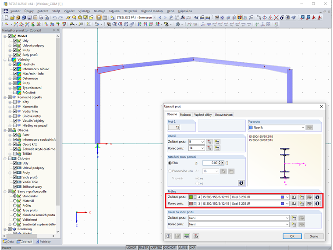This screenshot has width=333, height=250.
Task: Click the help icon in dialog footer
Action: (x=168, y=236)
